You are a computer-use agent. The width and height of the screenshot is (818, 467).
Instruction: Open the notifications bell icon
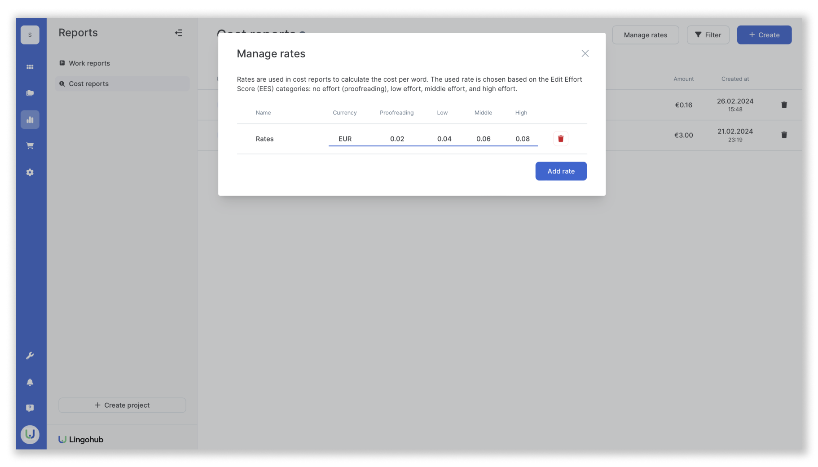pyautogui.click(x=30, y=382)
